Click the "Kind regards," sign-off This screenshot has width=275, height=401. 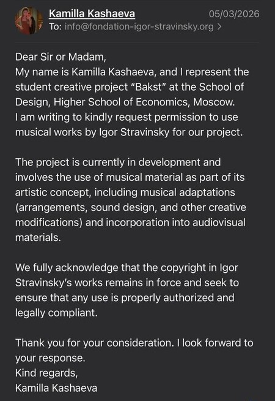pyautogui.click(x=46, y=373)
